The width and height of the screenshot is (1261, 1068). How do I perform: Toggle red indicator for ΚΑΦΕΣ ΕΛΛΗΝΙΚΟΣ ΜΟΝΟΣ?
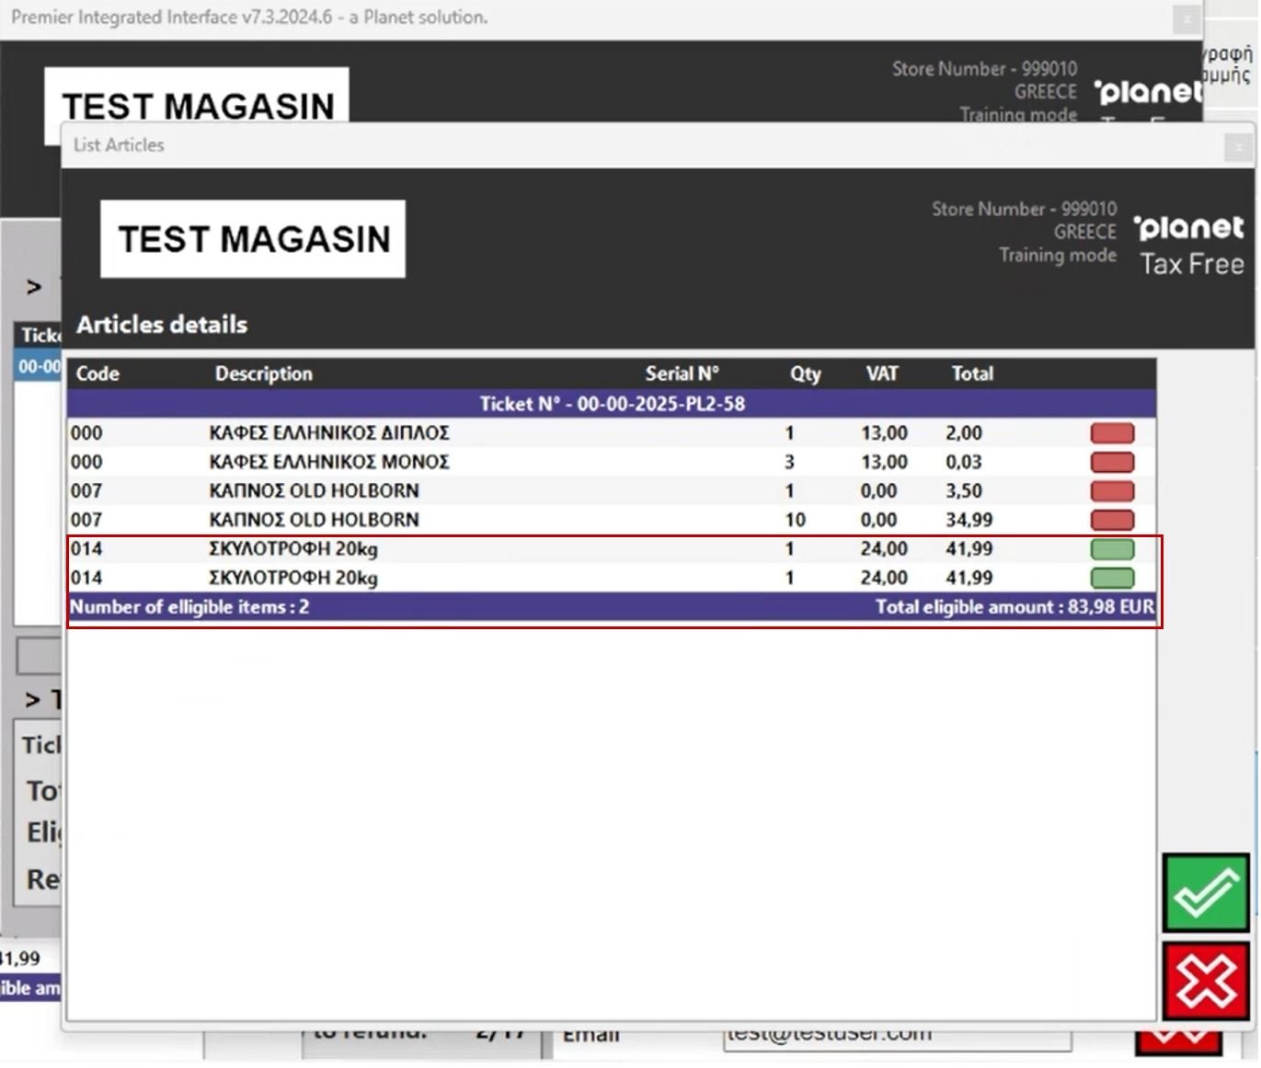coord(1112,462)
